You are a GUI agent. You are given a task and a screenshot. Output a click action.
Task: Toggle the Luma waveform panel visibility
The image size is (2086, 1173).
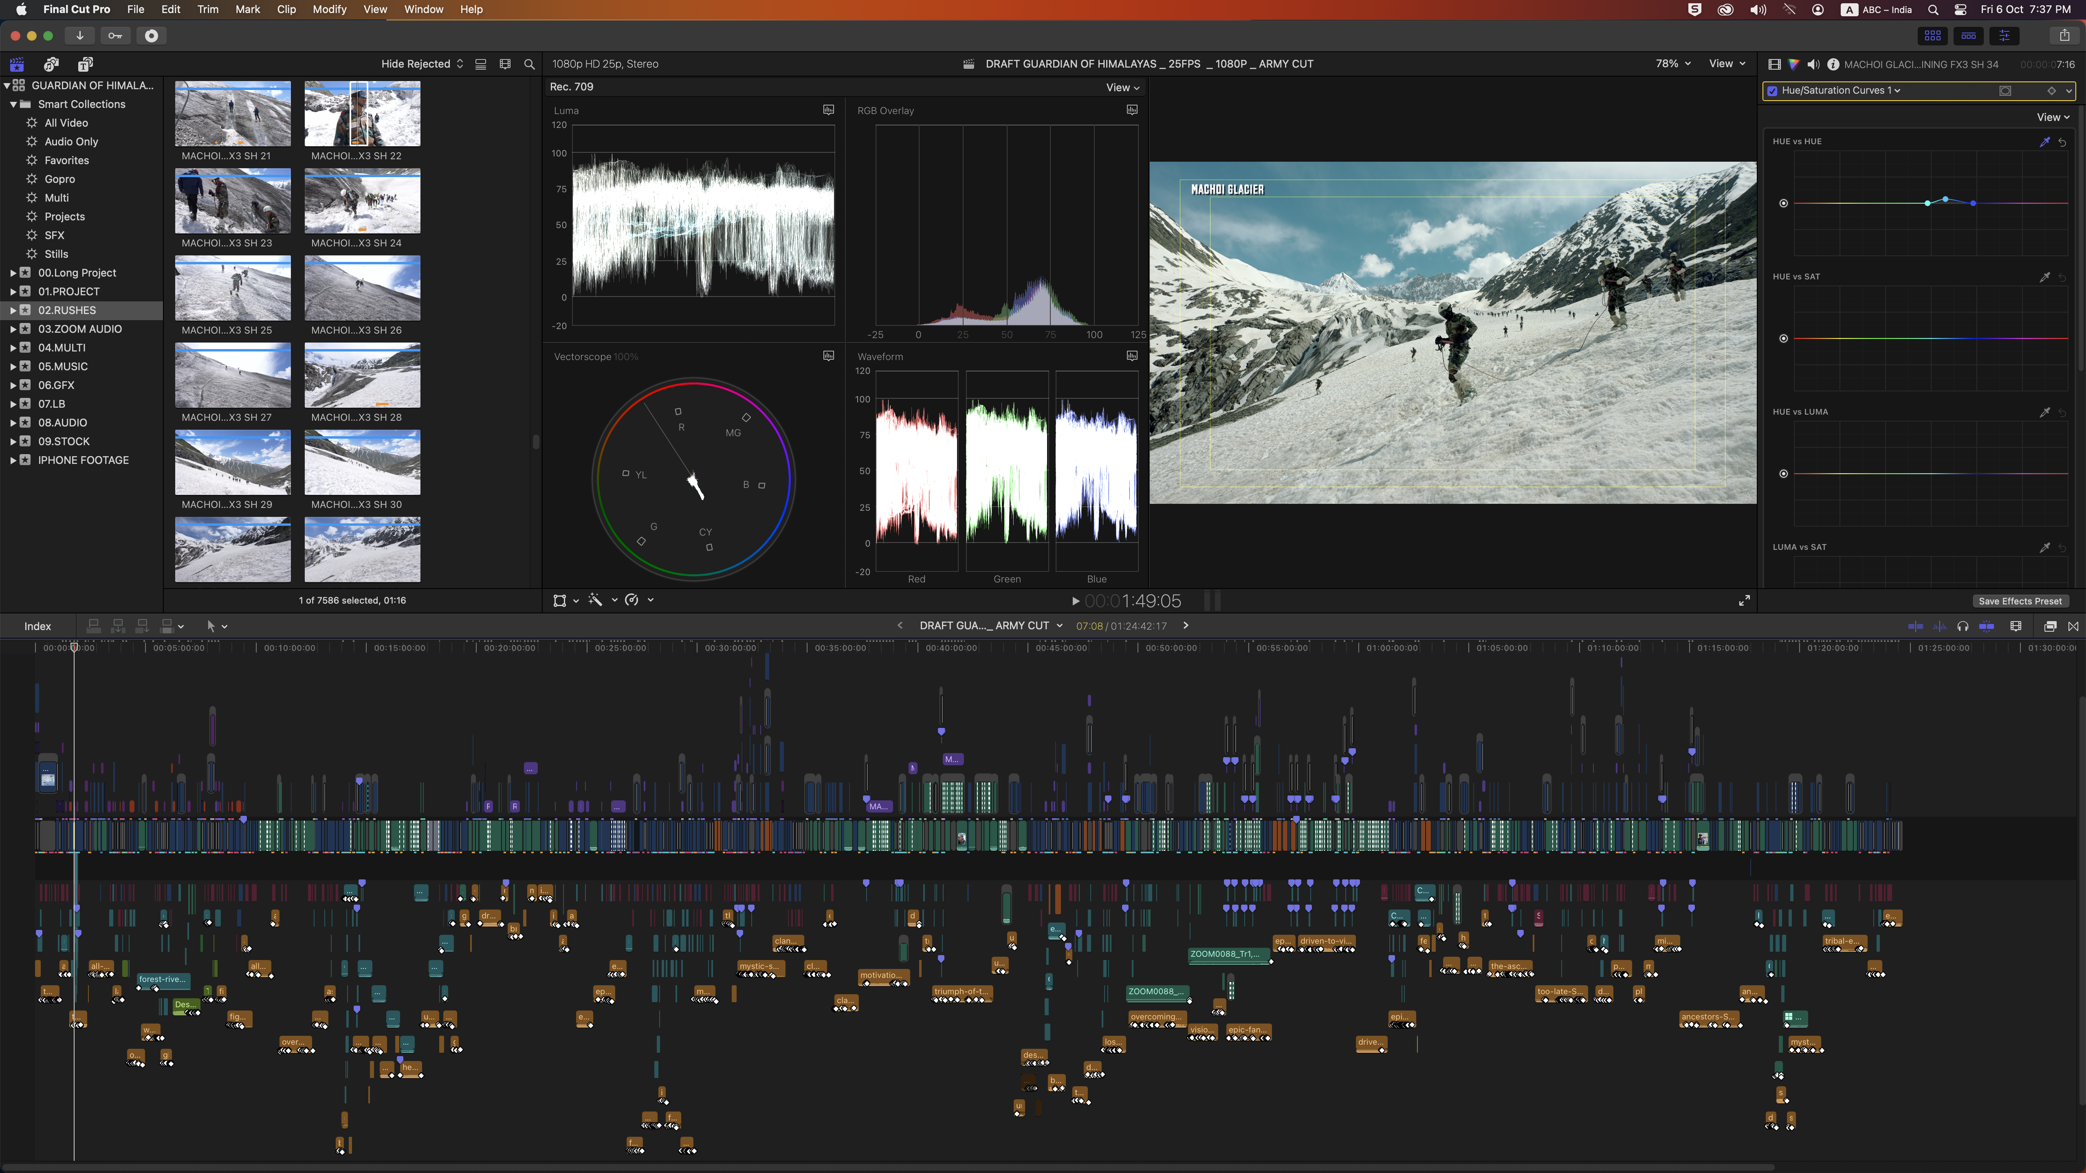(x=827, y=110)
